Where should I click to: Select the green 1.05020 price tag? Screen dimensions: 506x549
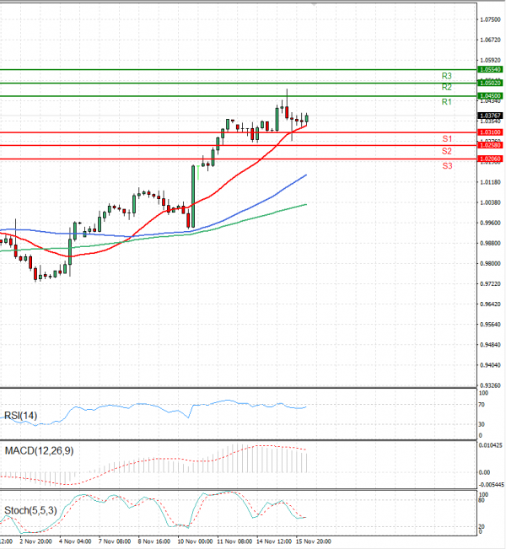[x=490, y=83]
